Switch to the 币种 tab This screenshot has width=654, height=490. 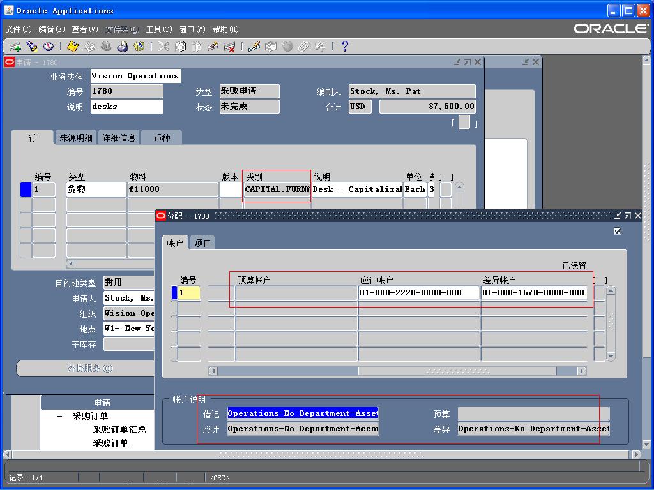162,138
